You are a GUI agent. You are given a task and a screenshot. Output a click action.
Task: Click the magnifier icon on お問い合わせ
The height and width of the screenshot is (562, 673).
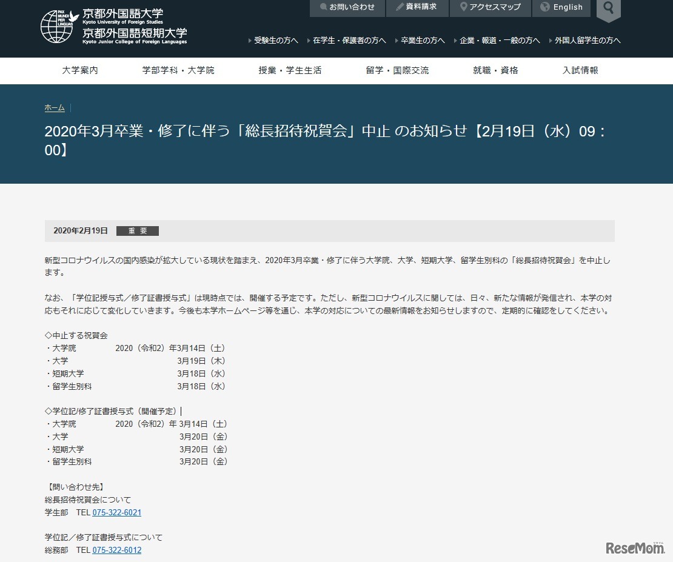tap(325, 8)
